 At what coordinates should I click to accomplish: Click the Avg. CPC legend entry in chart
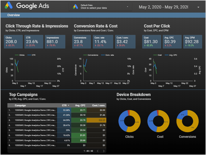click(171, 55)
